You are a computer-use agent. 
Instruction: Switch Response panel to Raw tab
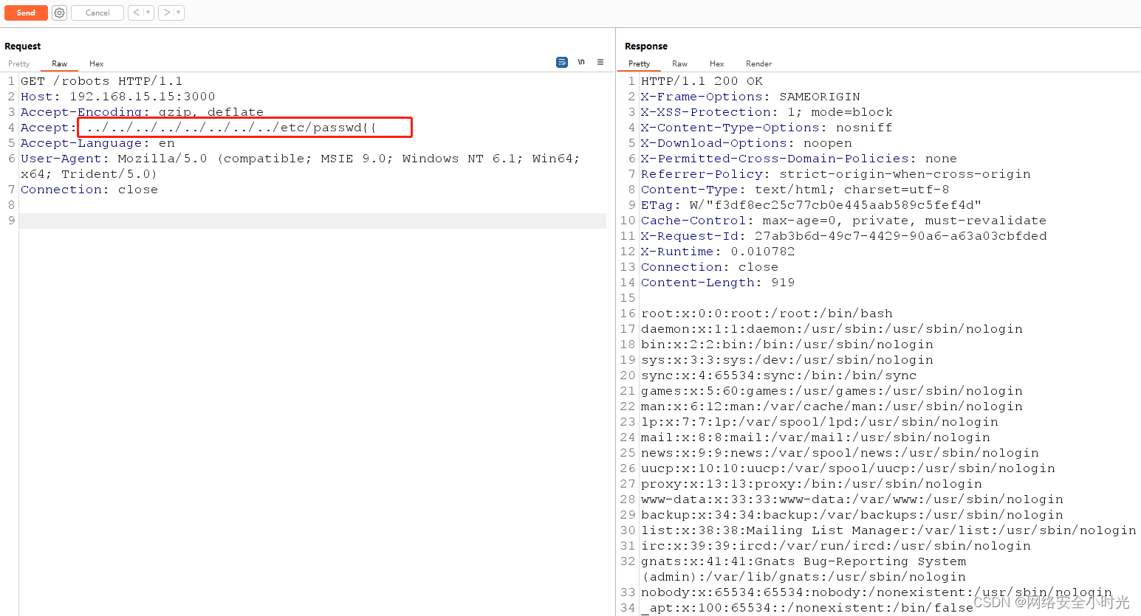pyautogui.click(x=680, y=64)
